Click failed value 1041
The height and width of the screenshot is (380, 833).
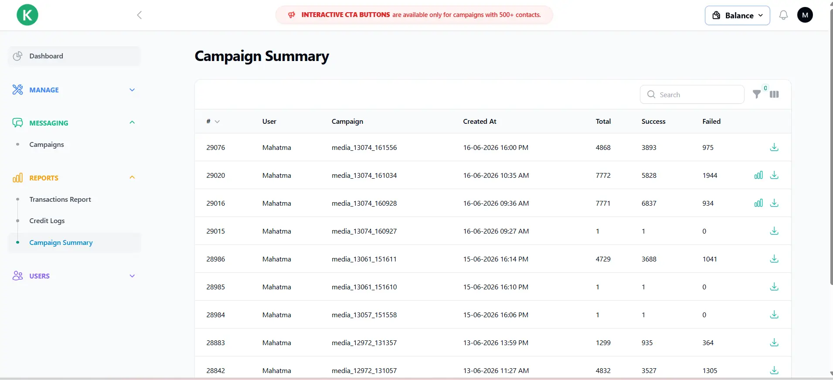point(710,259)
